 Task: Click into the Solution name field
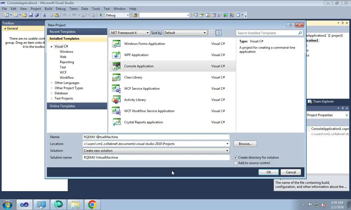point(156,157)
